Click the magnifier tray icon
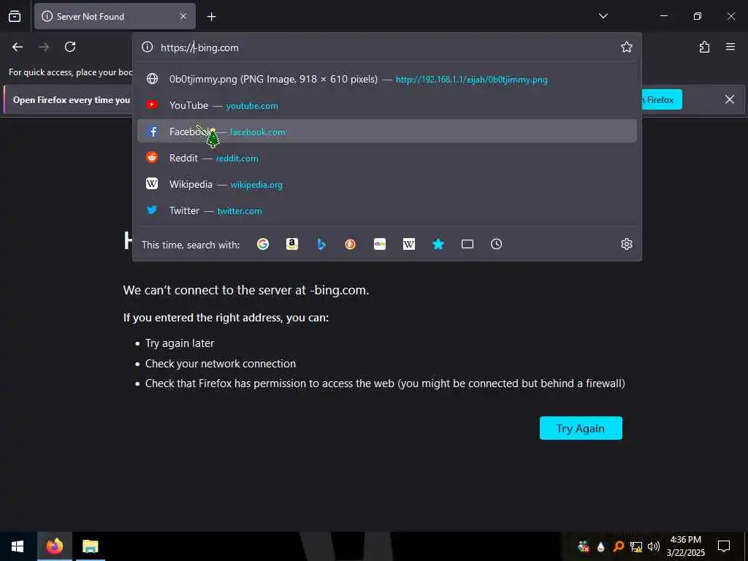The width and height of the screenshot is (748, 561). coord(619,546)
